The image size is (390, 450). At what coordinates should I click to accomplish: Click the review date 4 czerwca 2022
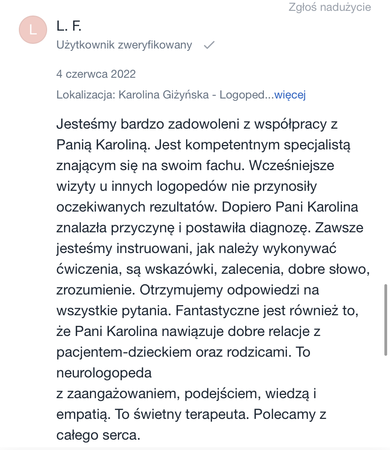(96, 74)
